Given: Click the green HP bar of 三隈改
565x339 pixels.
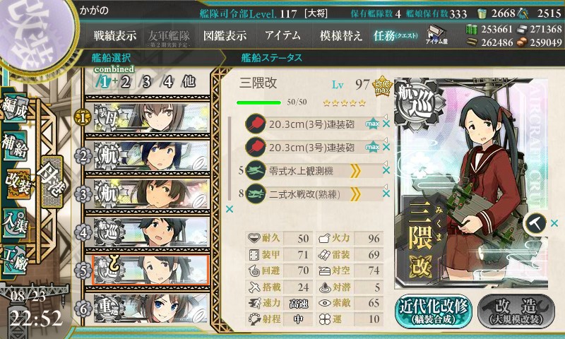Looking at the screenshot, I should point(258,102).
